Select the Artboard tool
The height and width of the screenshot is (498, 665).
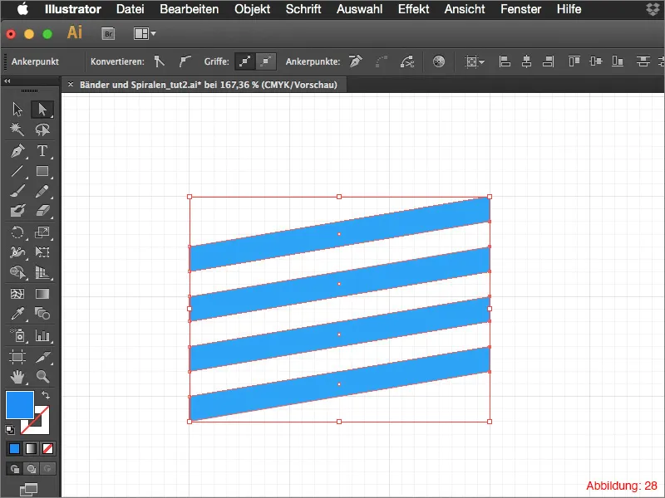tap(17, 357)
